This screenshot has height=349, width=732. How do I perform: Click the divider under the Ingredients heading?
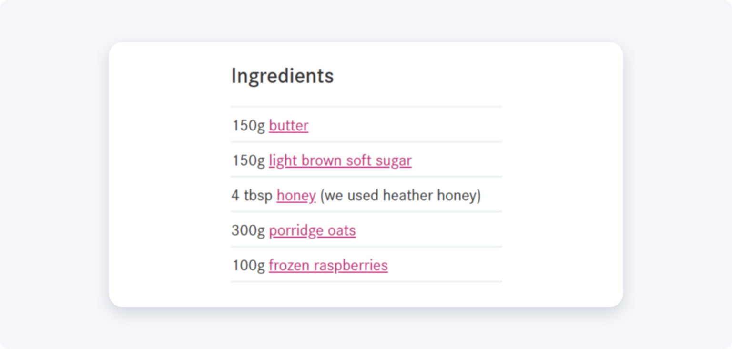(x=366, y=107)
